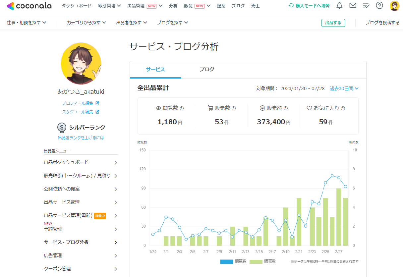Click the help question mark icon in header
The height and width of the screenshot is (277, 403).
click(x=379, y=5)
